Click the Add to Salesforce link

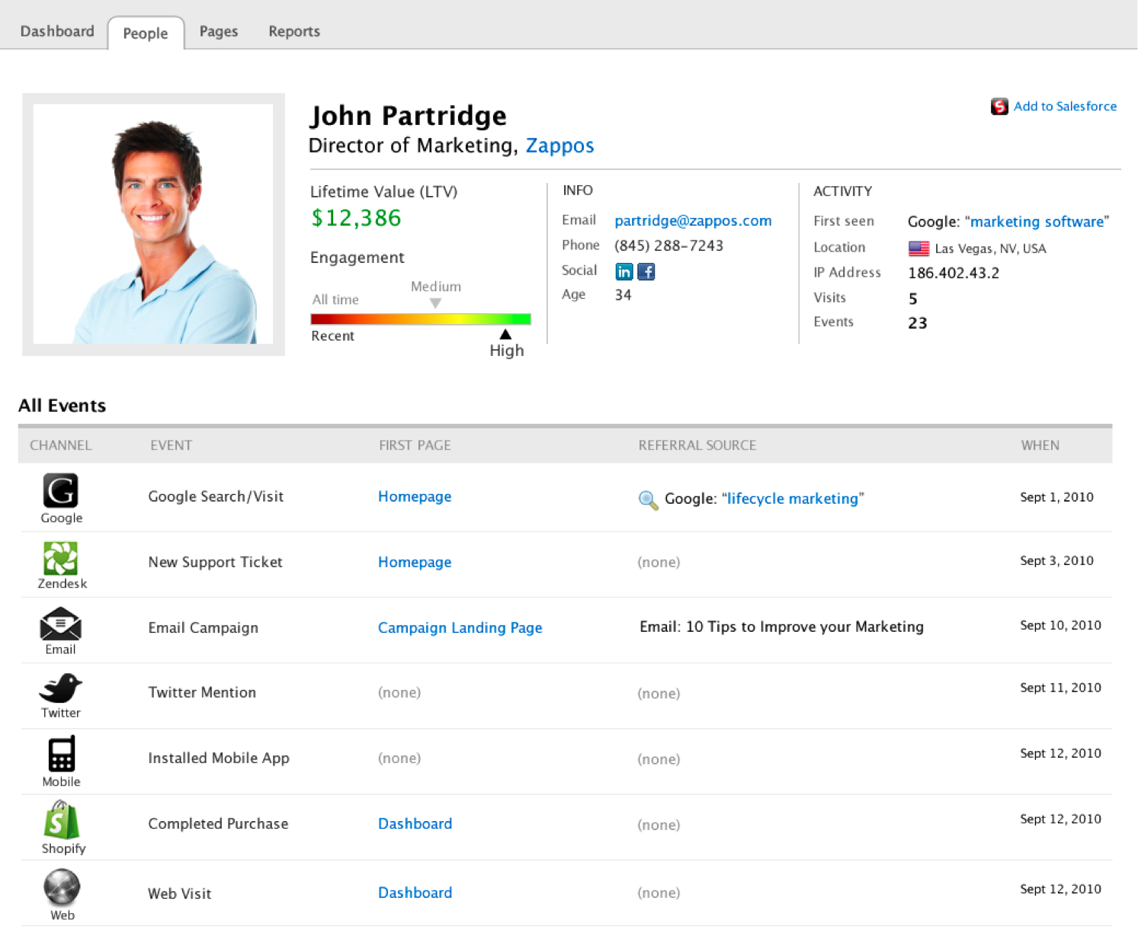coord(1064,107)
